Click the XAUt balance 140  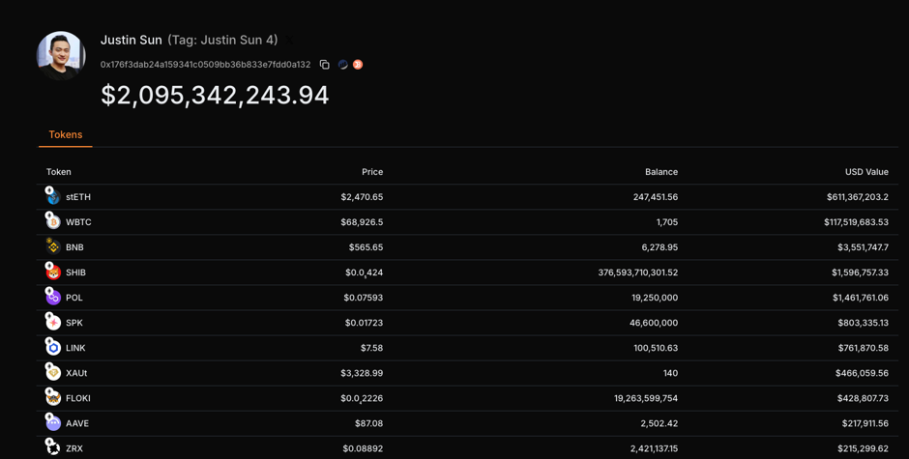671,373
